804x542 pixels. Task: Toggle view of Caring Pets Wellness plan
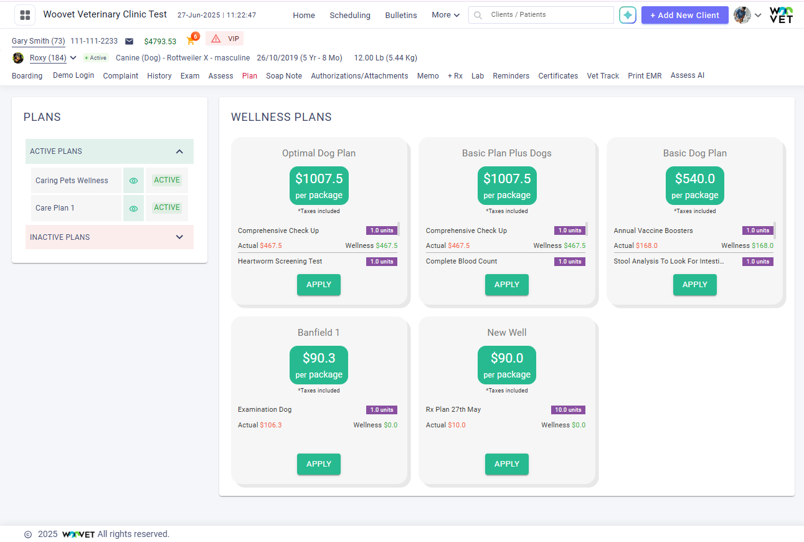(133, 181)
